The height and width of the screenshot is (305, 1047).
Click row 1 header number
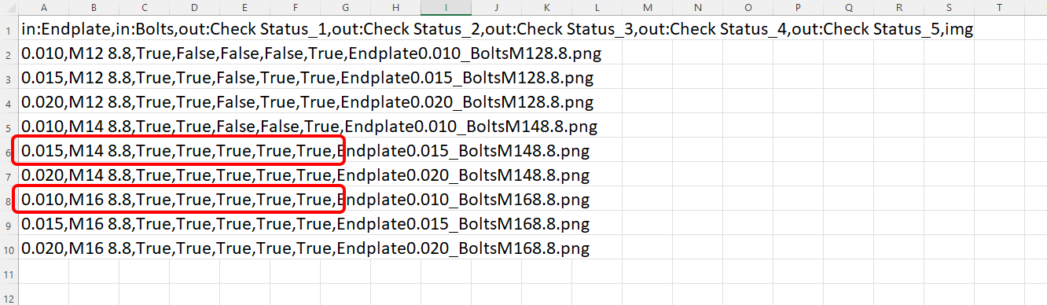[x=8, y=30]
